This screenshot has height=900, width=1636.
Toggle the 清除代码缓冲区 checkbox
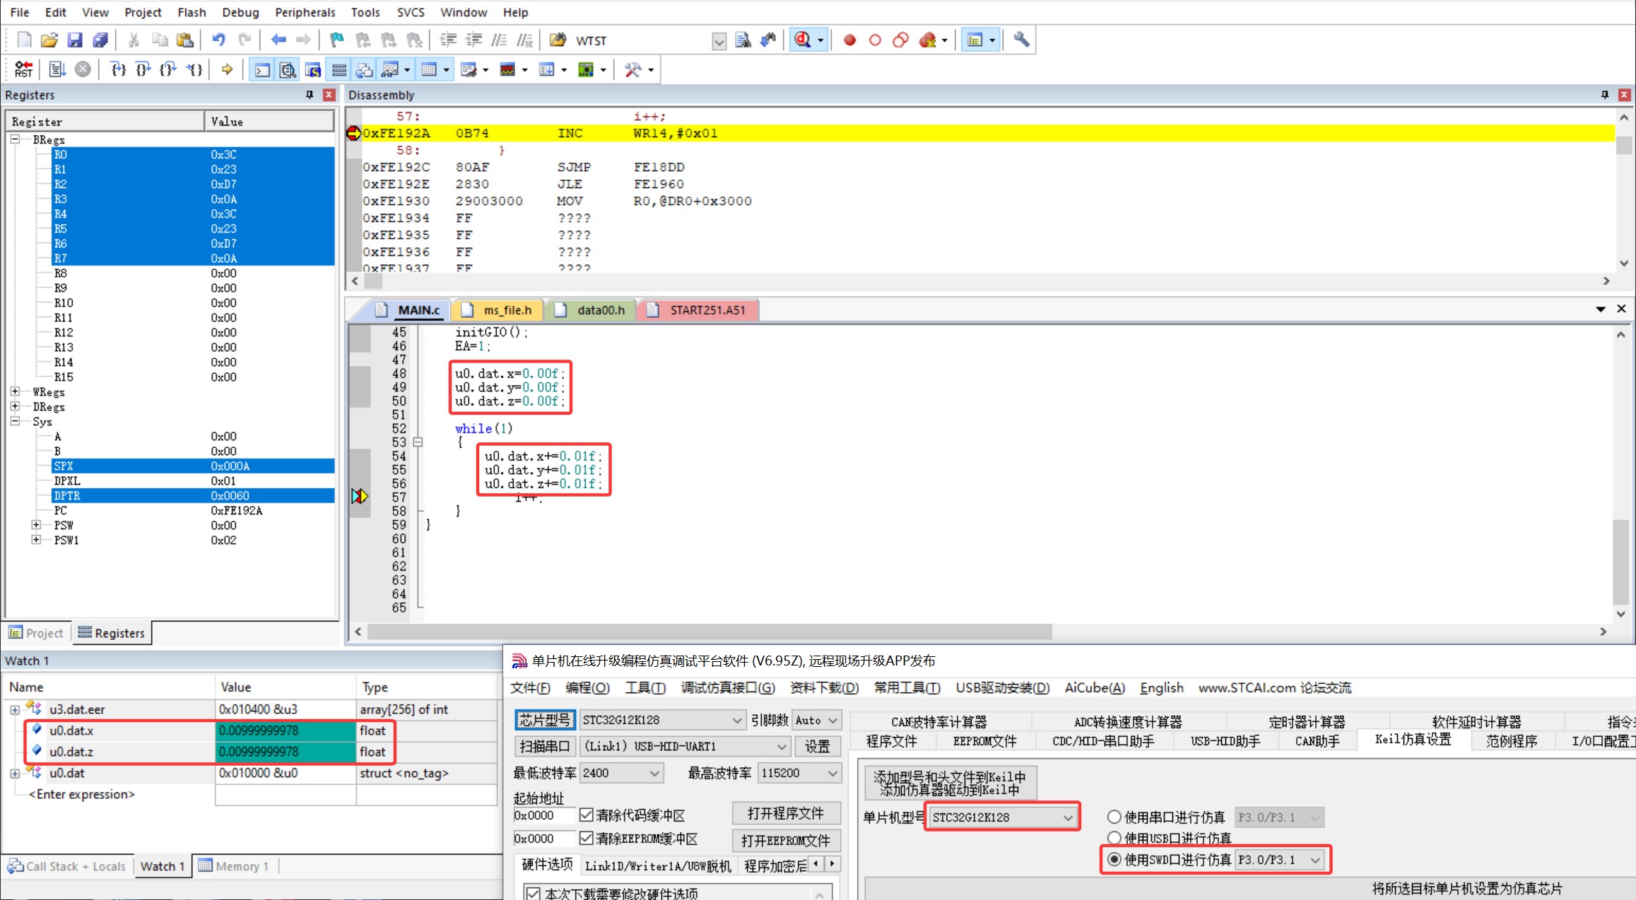[586, 815]
